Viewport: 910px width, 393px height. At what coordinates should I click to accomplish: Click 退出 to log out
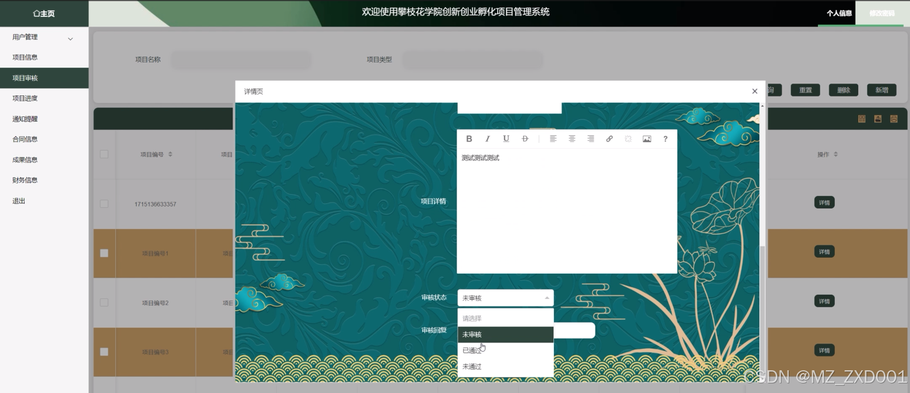point(44,200)
